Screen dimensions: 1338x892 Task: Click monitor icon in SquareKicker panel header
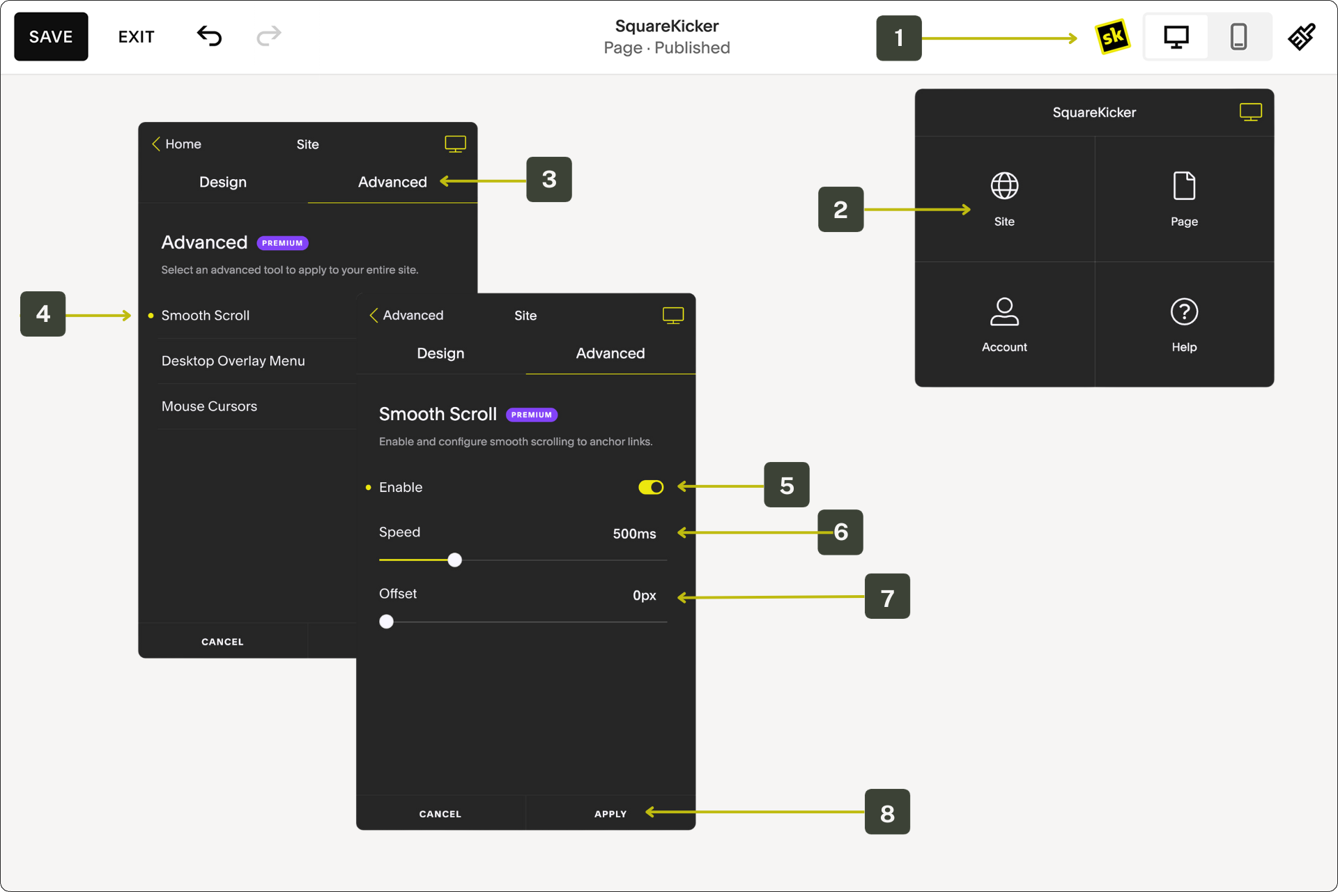click(x=1250, y=112)
